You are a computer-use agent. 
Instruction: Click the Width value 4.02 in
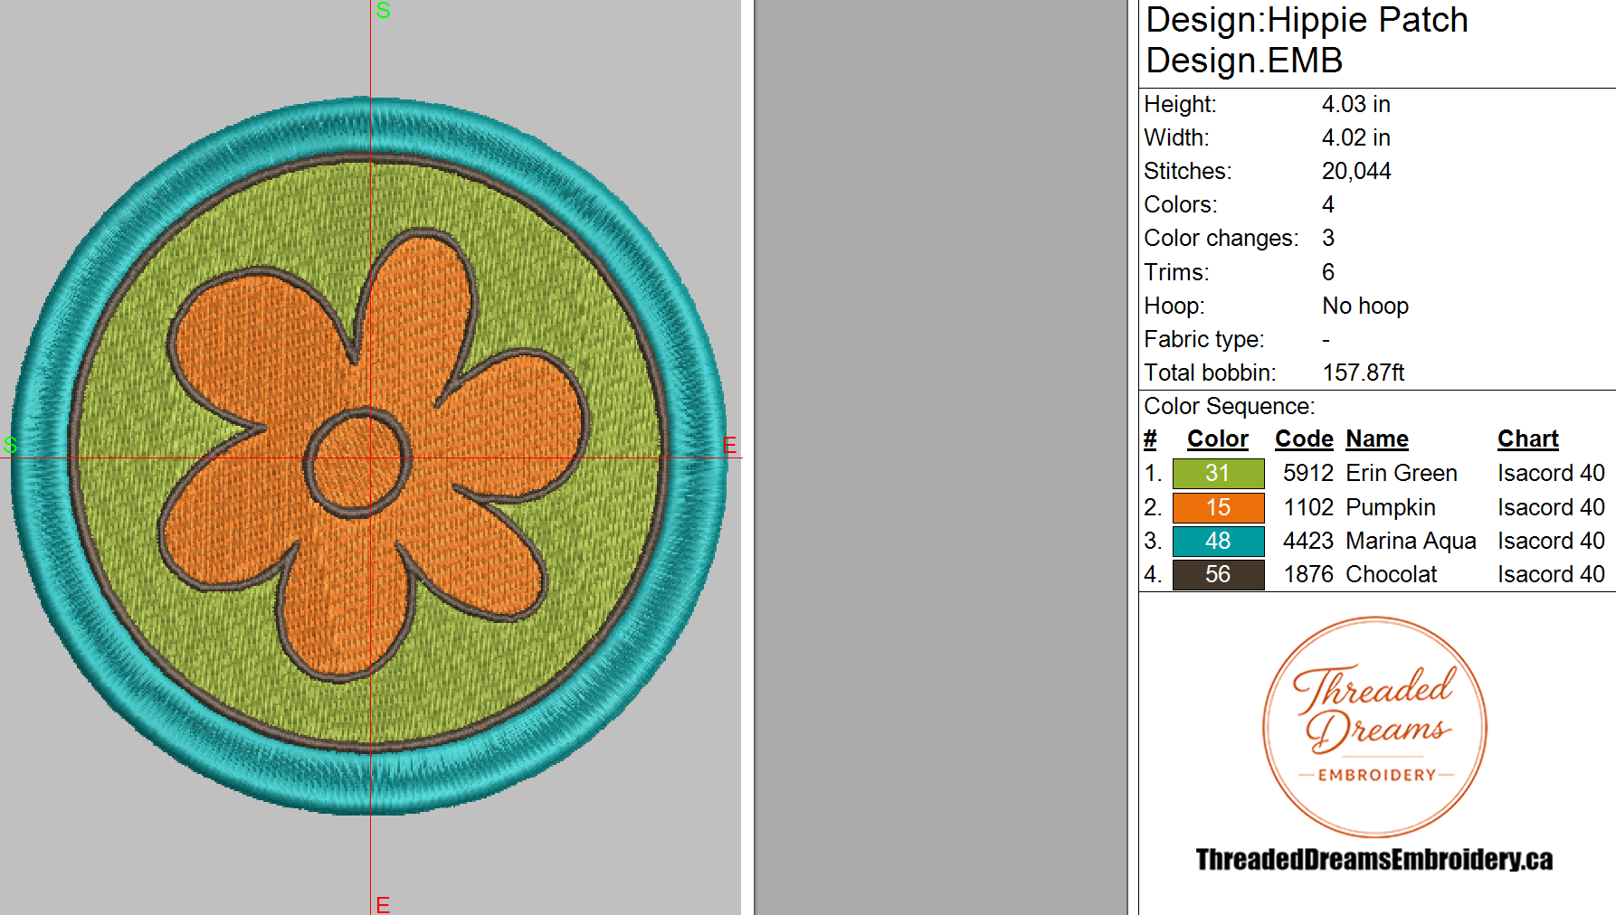click(x=1355, y=137)
